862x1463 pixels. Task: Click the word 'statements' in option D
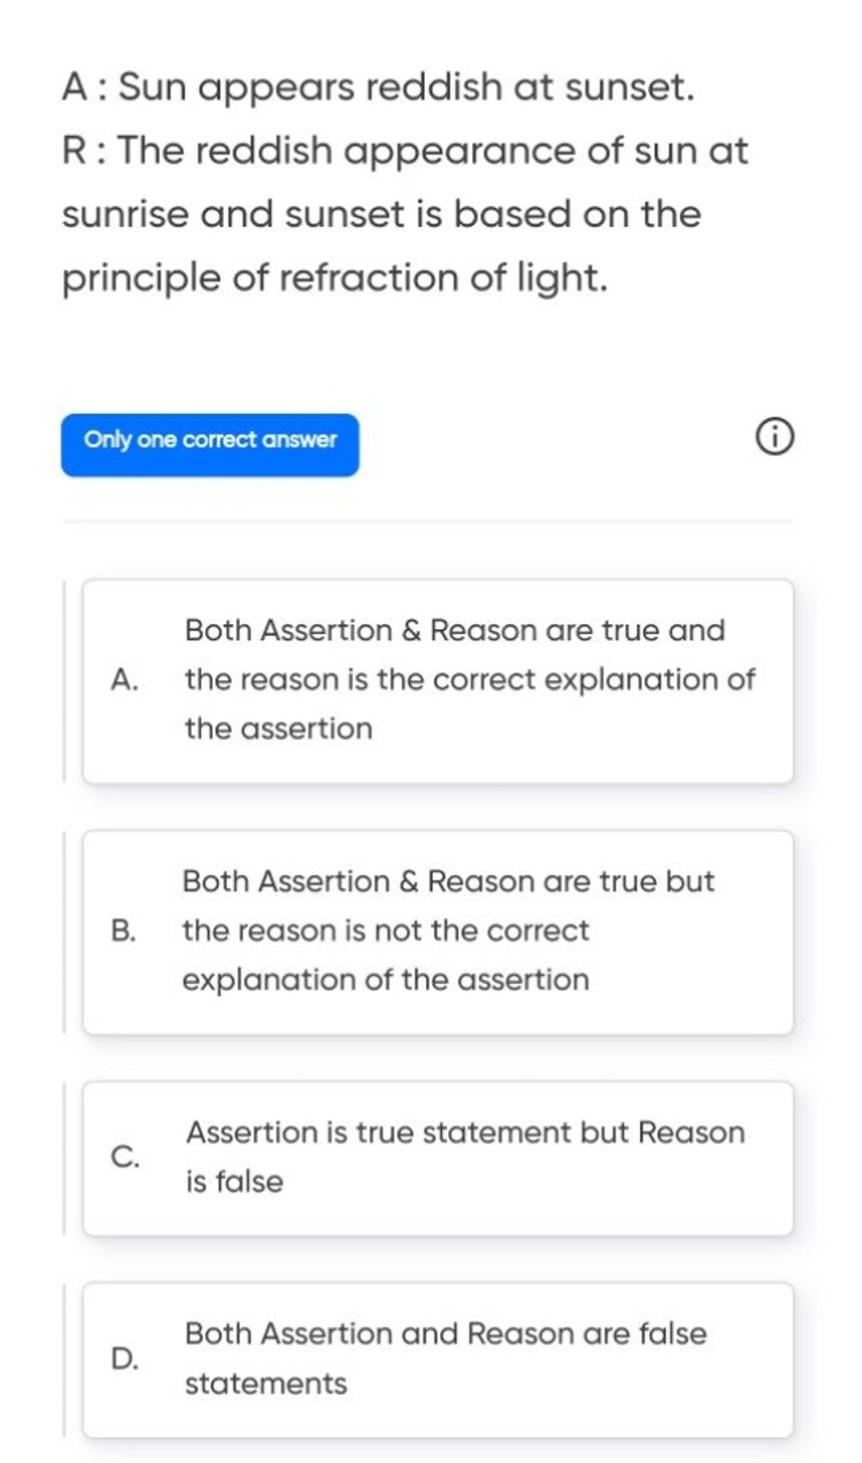(265, 1383)
